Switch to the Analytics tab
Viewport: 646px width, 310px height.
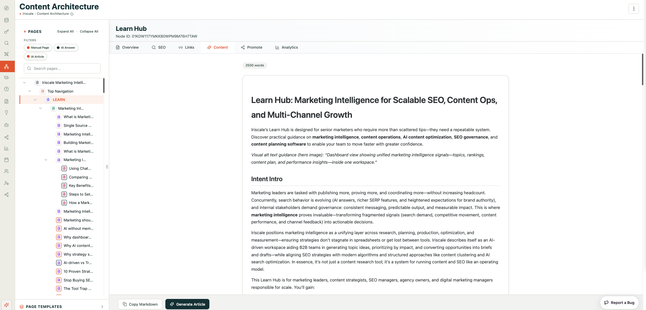(x=287, y=48)
